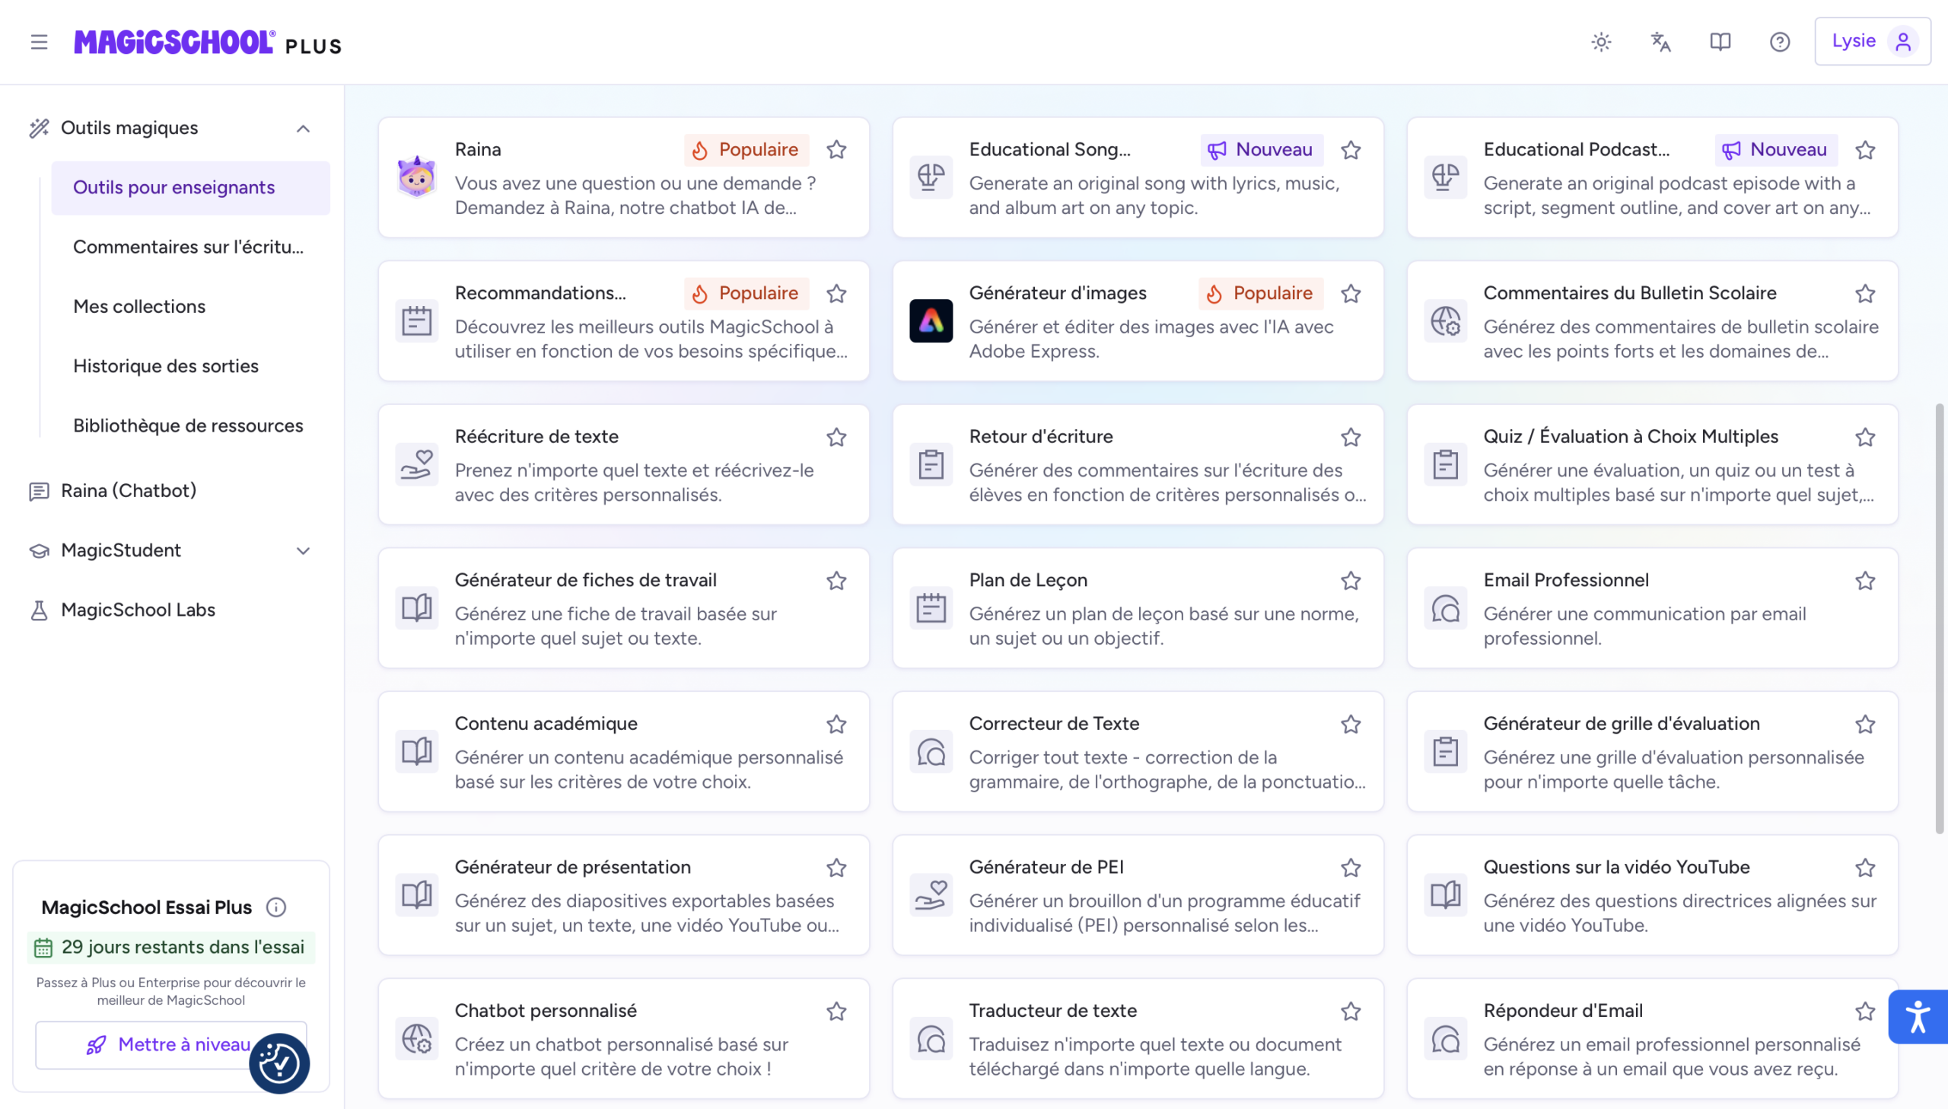Expand the MagicStudent section chevron
This screenshot has width=1948, height=1109.
tap(303, 550)
